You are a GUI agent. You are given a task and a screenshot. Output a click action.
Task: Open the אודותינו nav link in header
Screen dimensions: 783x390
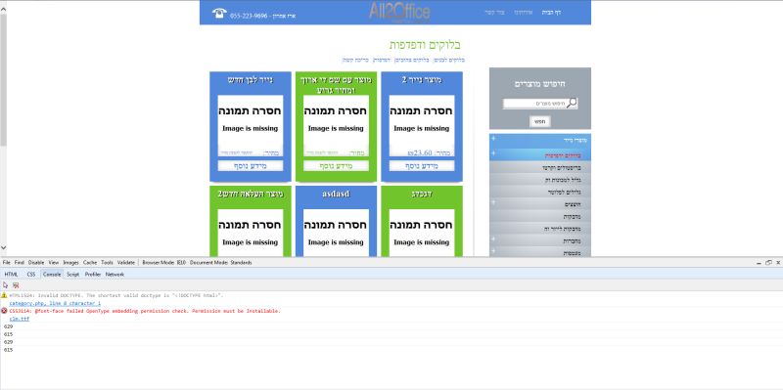(x=524, y=13)
